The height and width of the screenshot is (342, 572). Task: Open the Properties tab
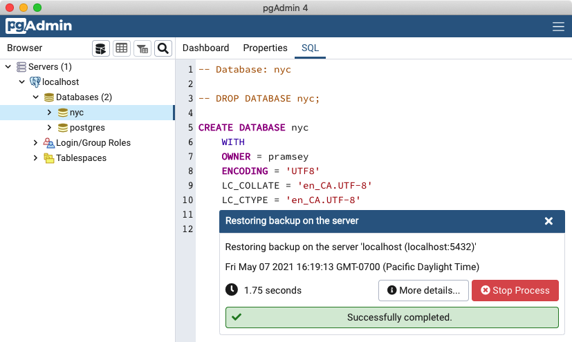point(265,48)
